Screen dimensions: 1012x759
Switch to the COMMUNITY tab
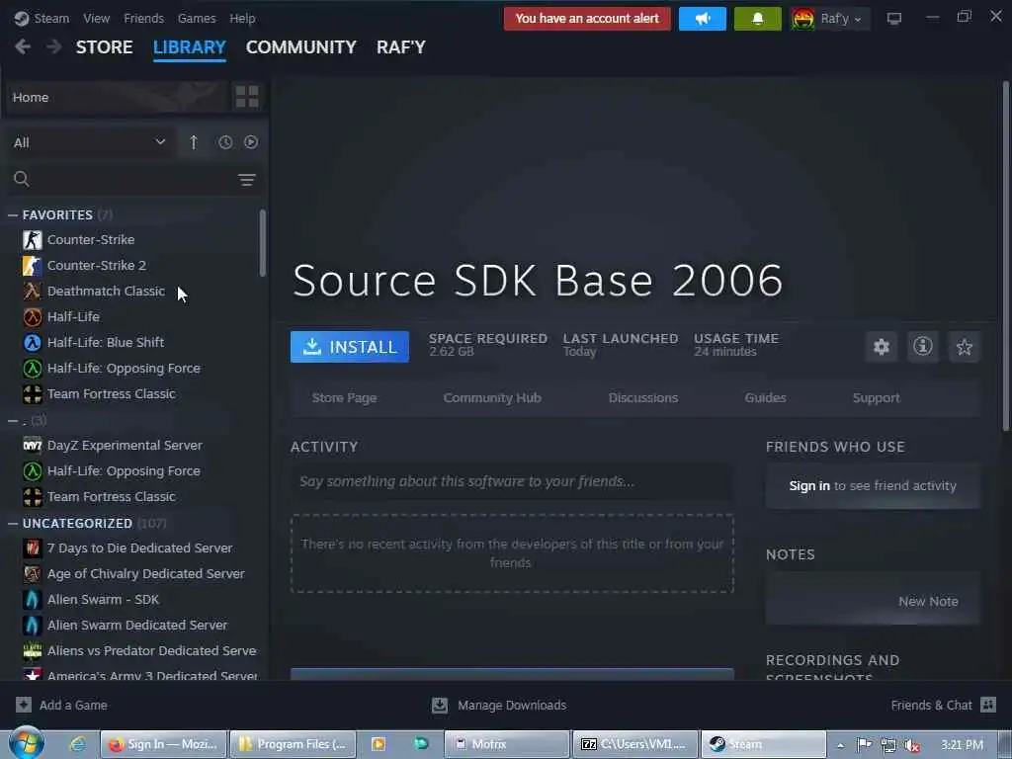coord(300,47)
